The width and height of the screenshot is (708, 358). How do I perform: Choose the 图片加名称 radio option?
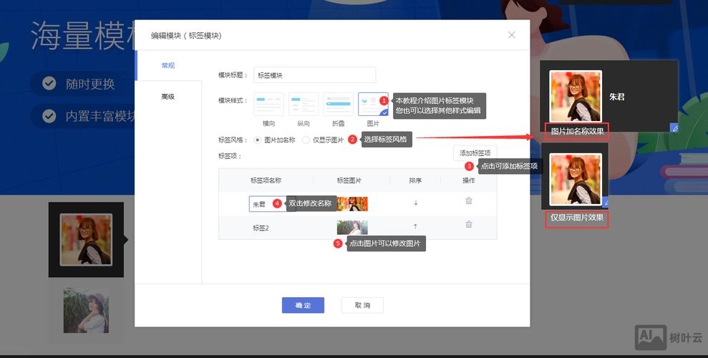click(258, 140)
